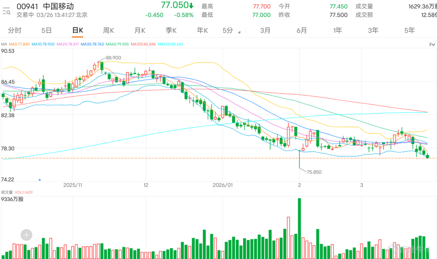Switch to 5日 chart tab
The width and height of the screenshot is (437, 259).
coord(46,30)
